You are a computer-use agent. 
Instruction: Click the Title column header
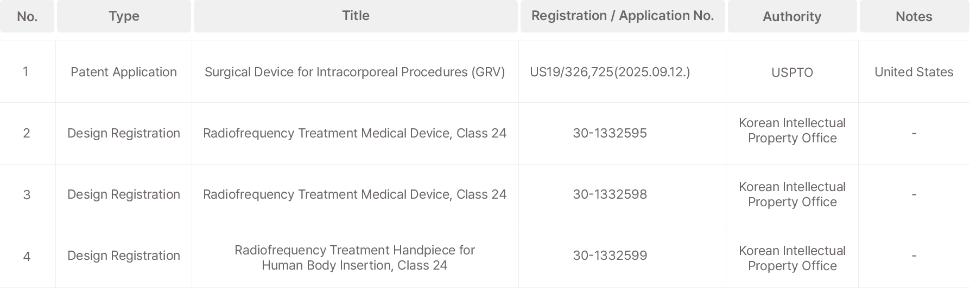(x=356, y=16)
